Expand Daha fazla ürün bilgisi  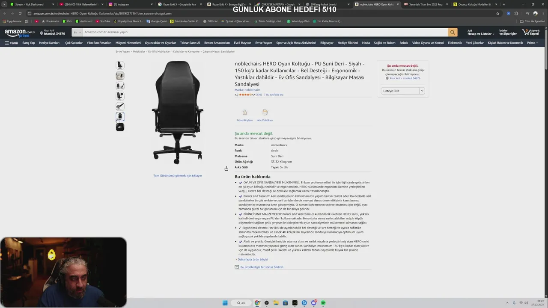pyautogui.click(x=252, y=259)
